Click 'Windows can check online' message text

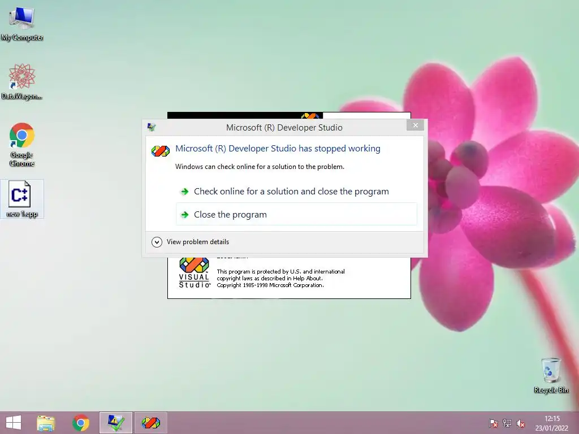260,167
